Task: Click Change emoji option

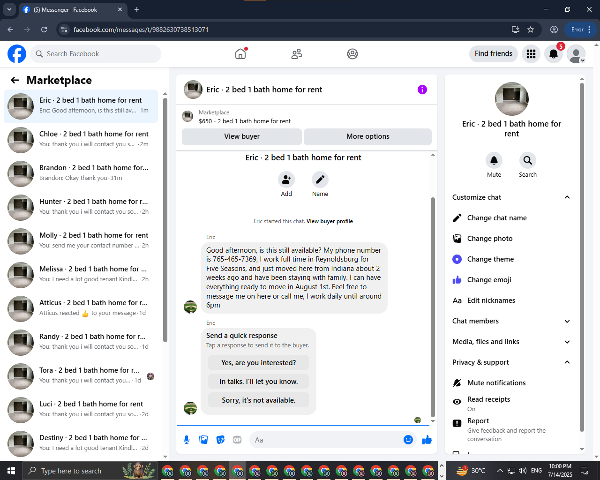Action: (x=511, y=280)
